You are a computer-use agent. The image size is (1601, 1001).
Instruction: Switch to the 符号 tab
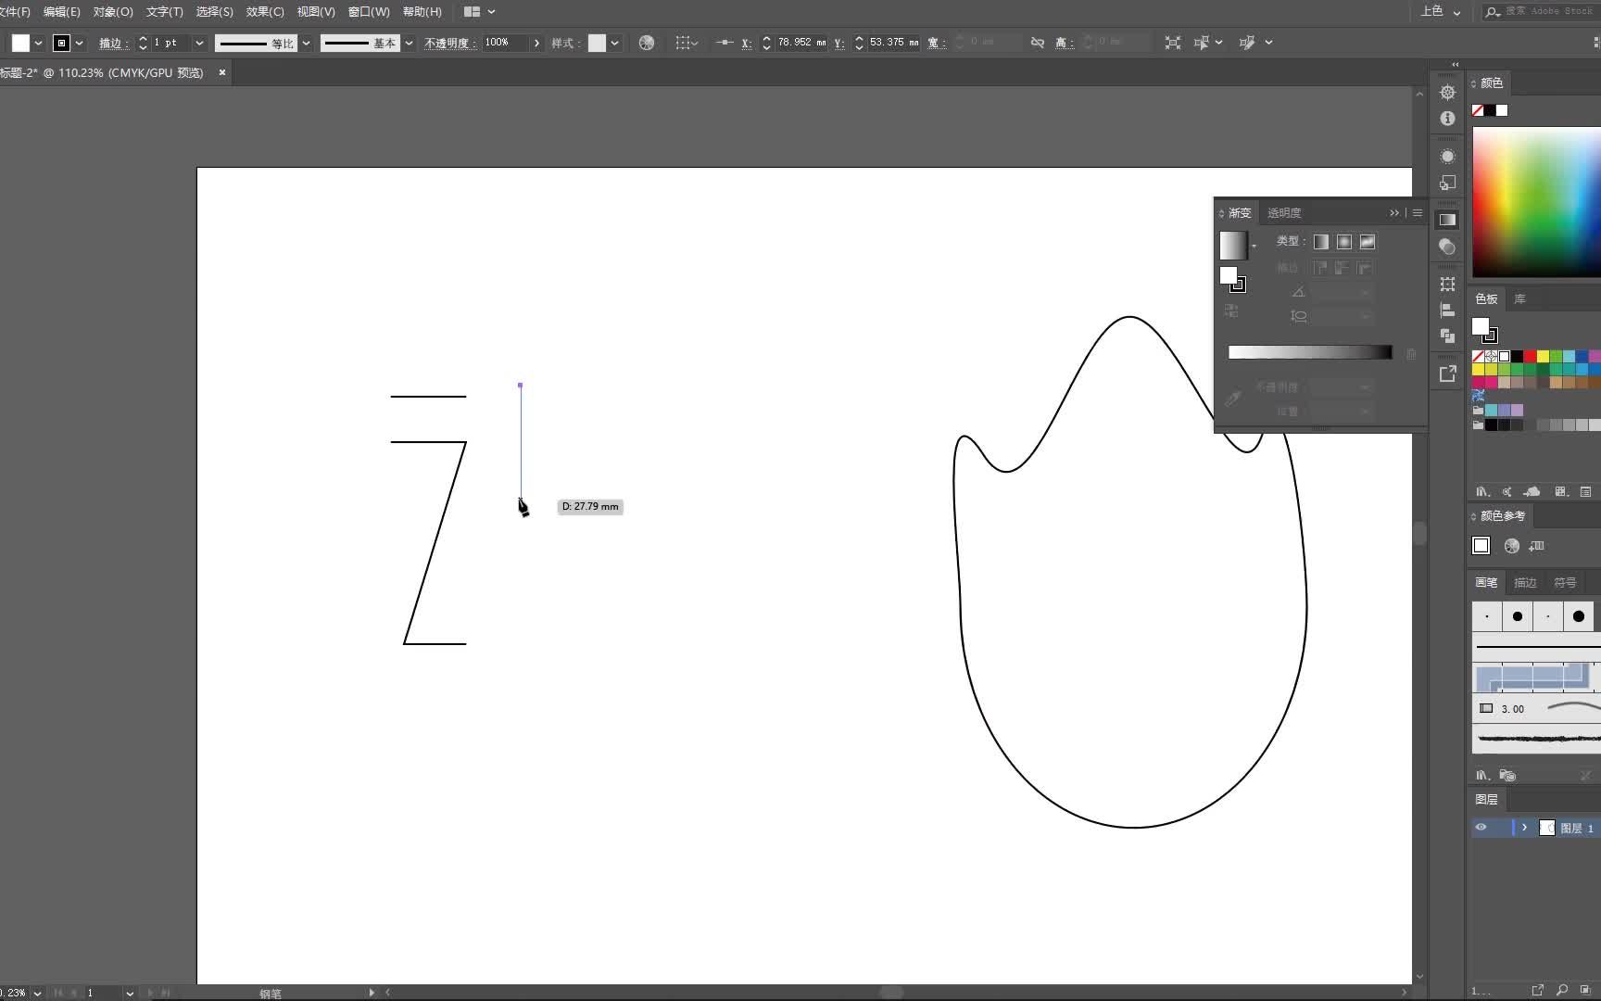tap(1565, 582)
